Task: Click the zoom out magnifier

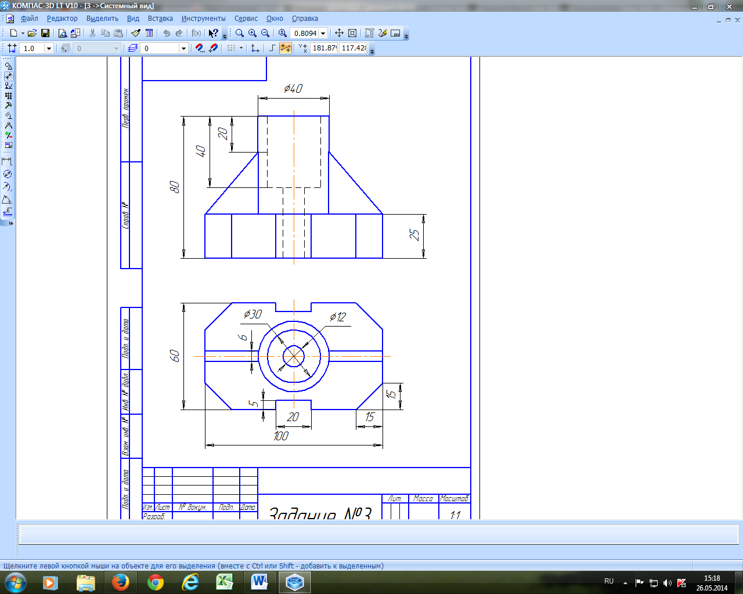Action: 265,33
